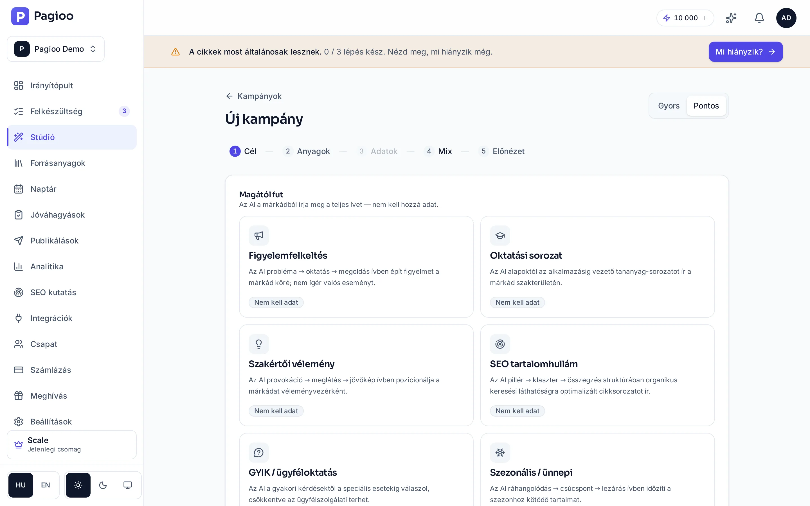
Task: Open the Csapat team page
Action: [72, 344]
